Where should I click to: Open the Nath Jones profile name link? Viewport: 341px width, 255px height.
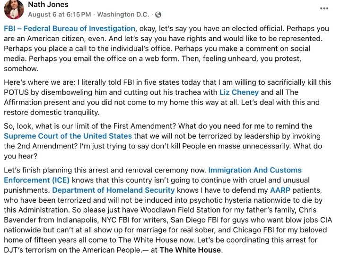48,5
